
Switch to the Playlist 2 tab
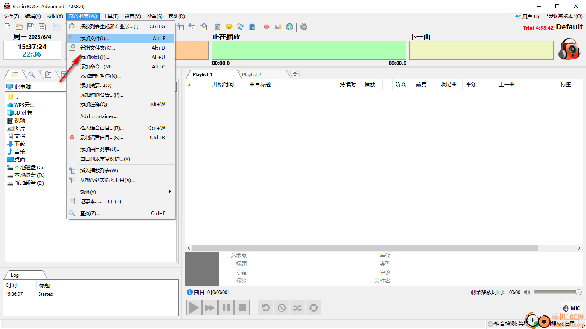point(251,75)
